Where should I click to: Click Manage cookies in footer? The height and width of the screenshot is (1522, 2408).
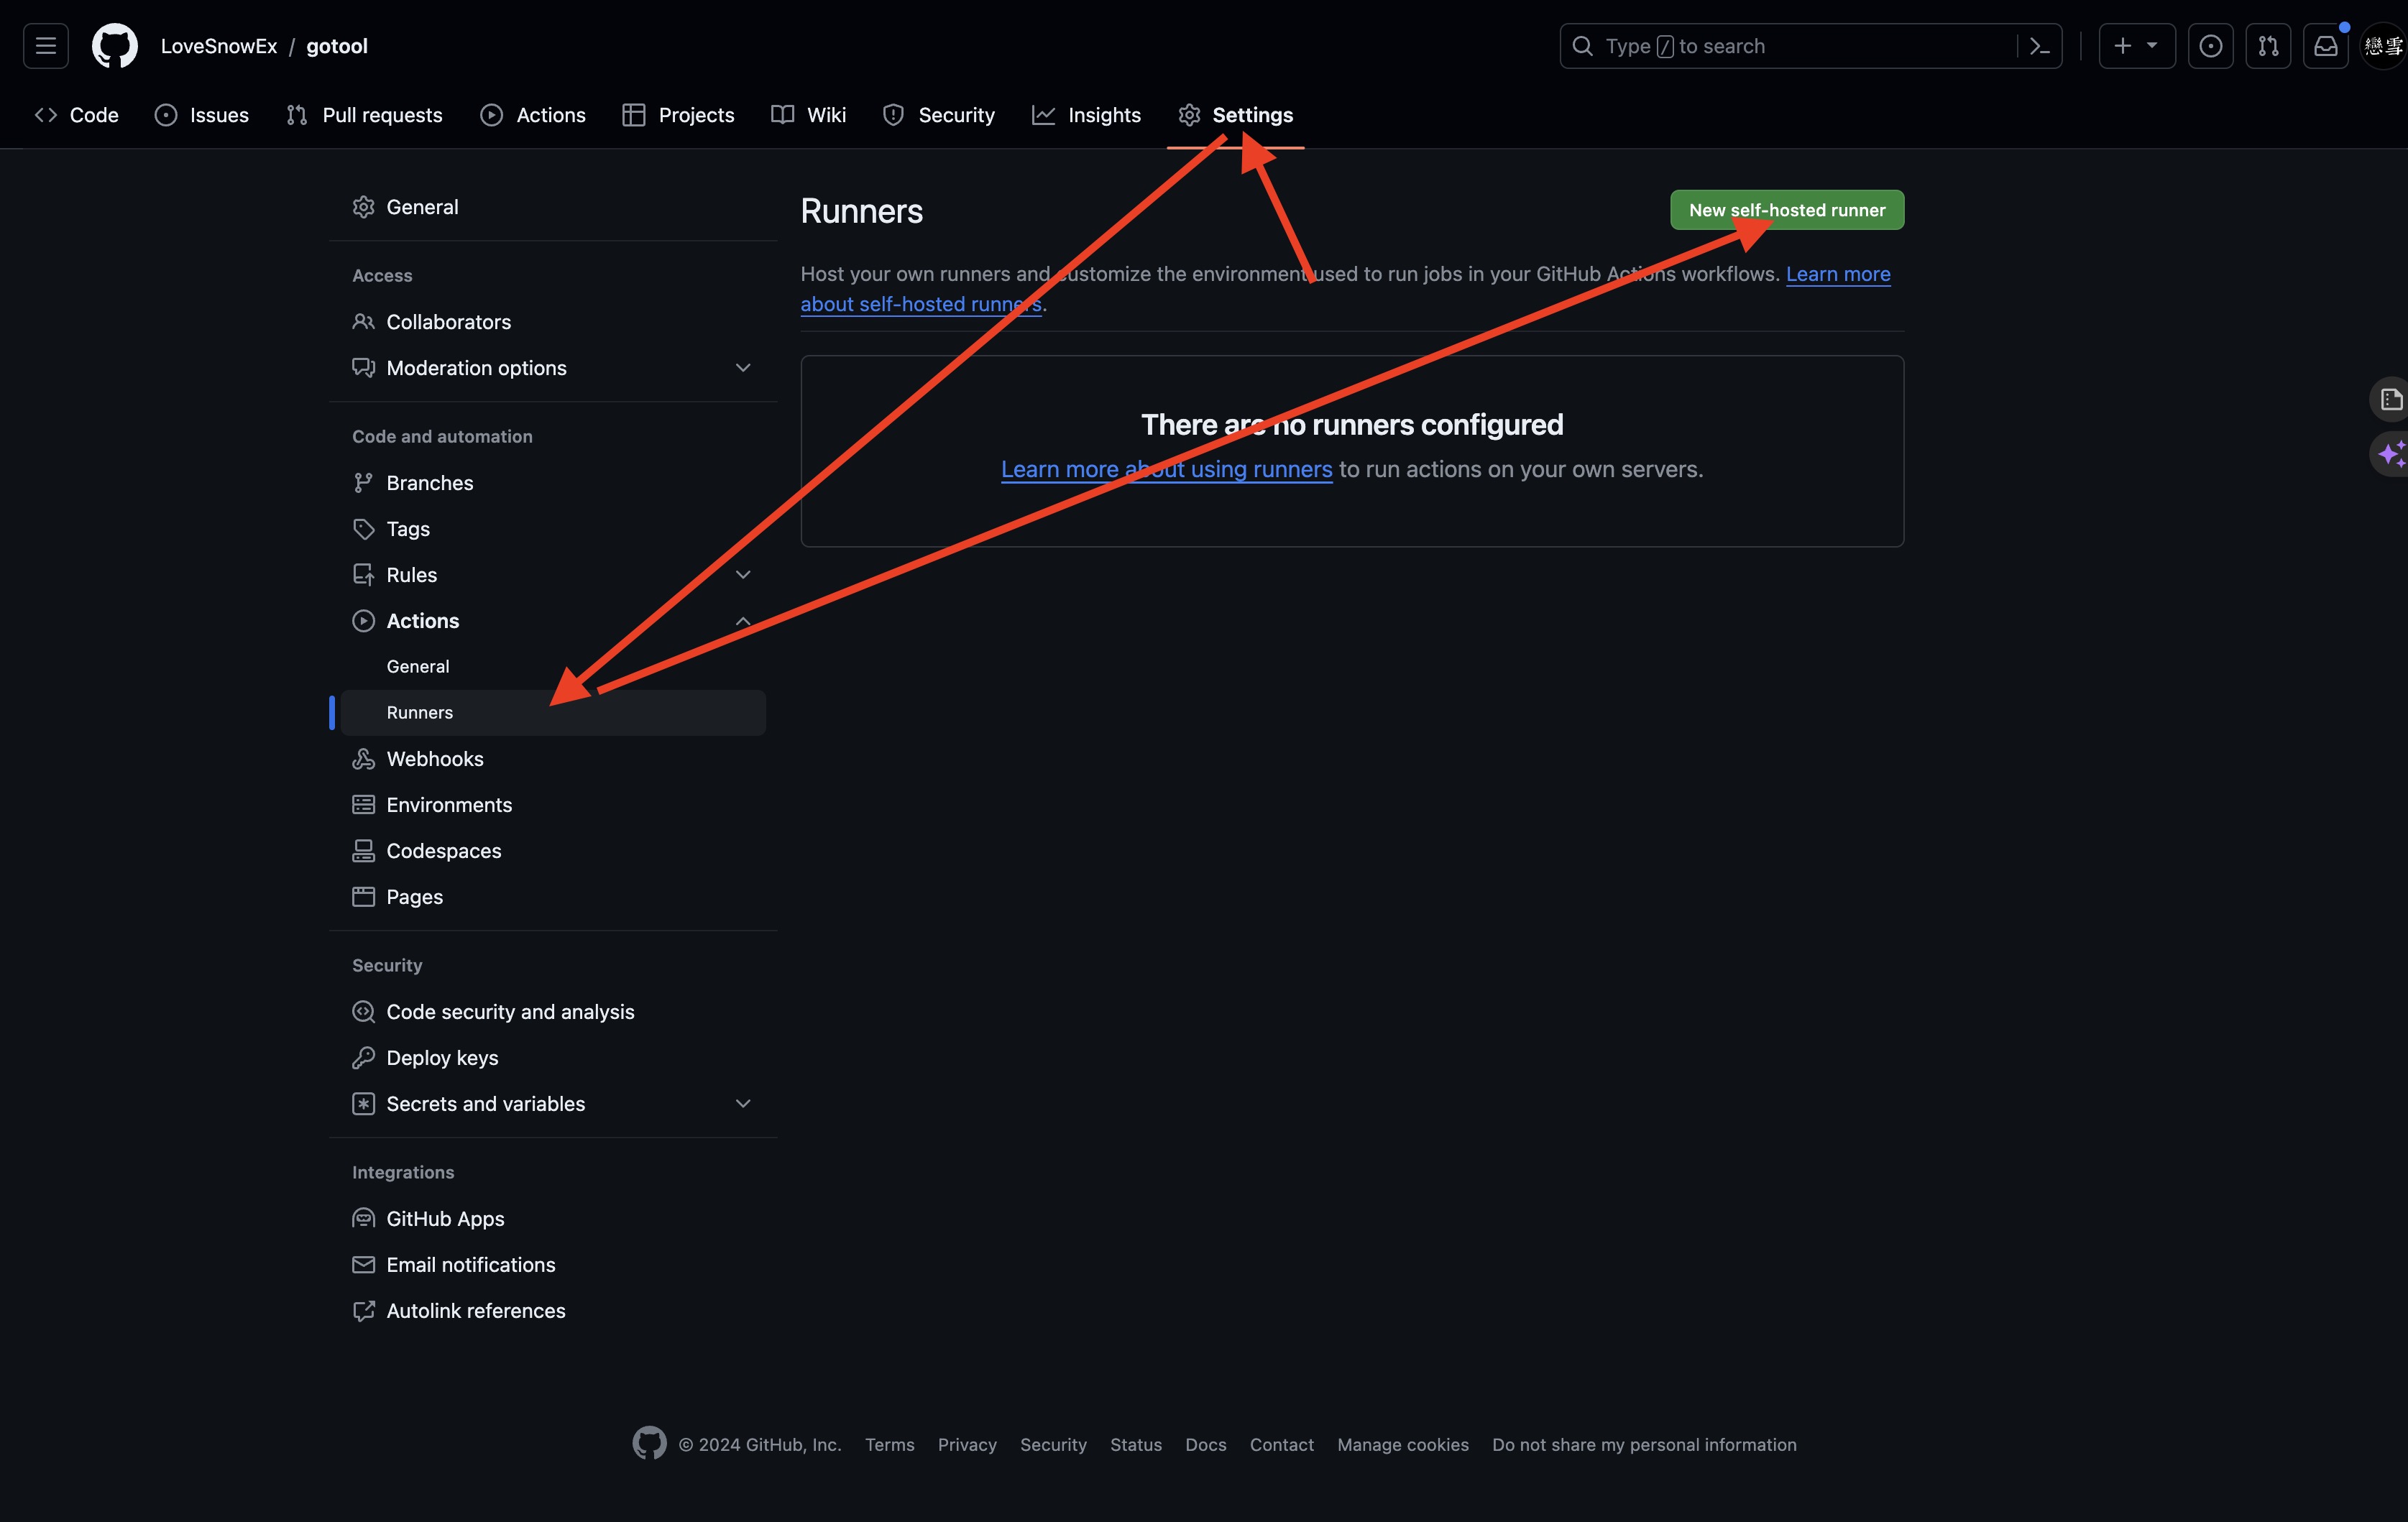[1403, 1445]
